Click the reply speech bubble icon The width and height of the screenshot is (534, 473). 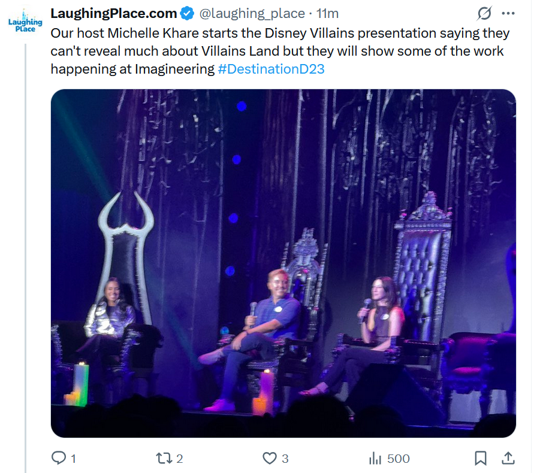58,459
